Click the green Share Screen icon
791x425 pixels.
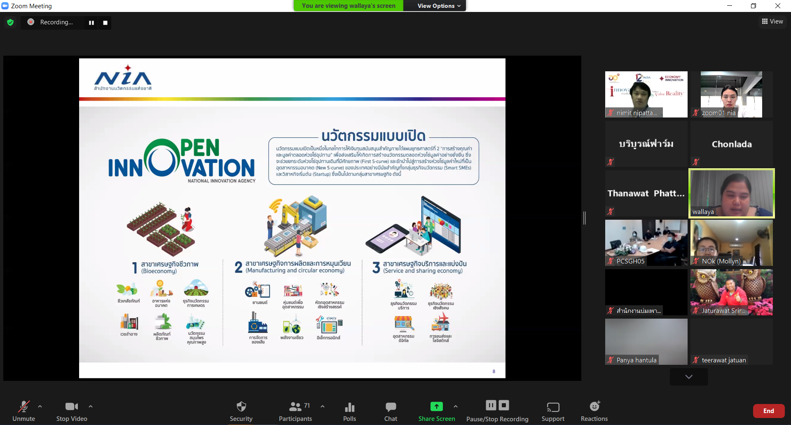coord(437,407)
